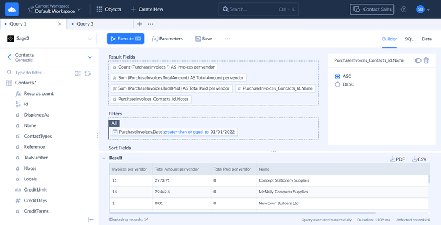Open the Sage3 connection dropdown
This screenshot has height=225, width=441.
pyautogui.click(x=49, y=39)
